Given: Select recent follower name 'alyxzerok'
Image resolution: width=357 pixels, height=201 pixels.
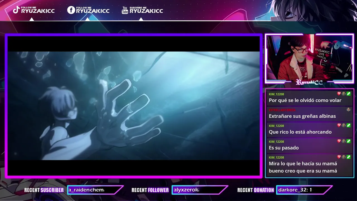Looking at the screenshot, I should click(186, 190).
